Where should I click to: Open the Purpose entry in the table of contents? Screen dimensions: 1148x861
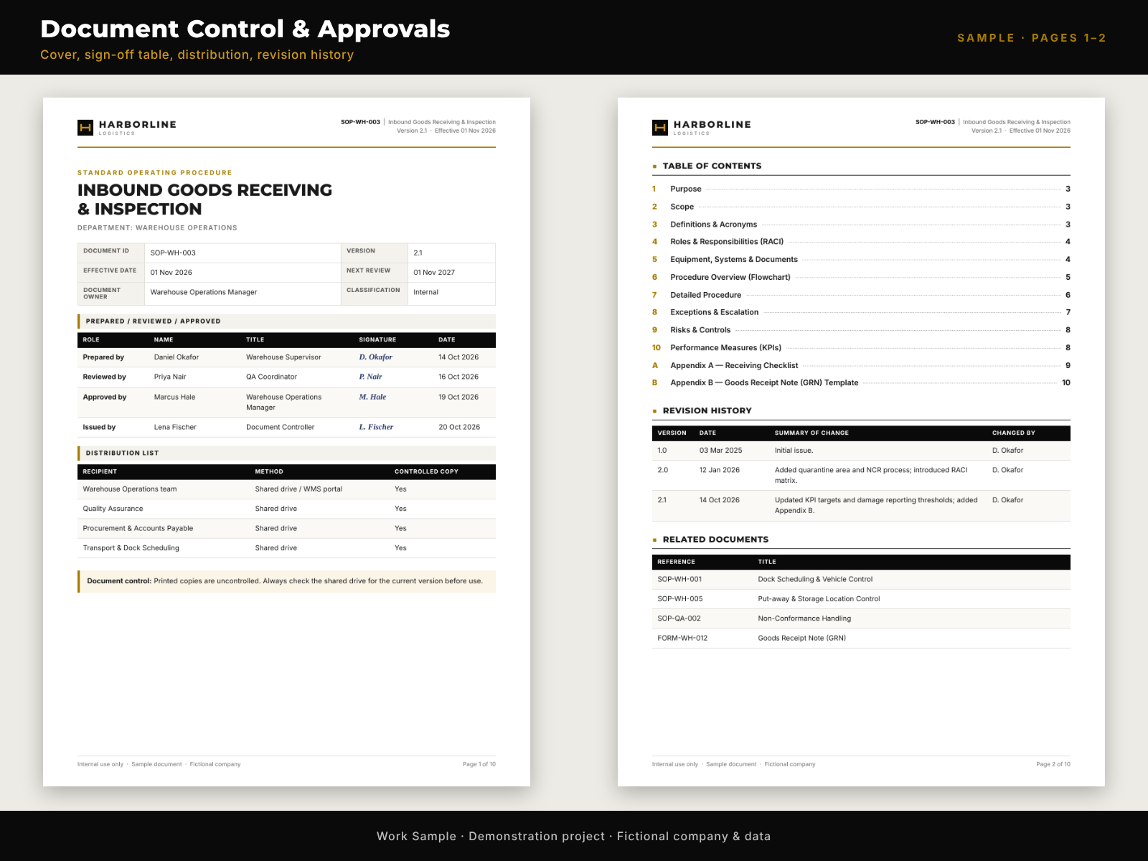point(861,189)
